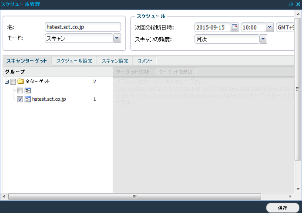Click the target list text area
Image resolution: width=302 pixels, height=213 pixels.
click(x=204, y=135)
